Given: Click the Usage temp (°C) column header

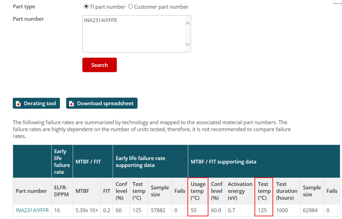Looking at the screenshot, I should [x=198, y=191].
